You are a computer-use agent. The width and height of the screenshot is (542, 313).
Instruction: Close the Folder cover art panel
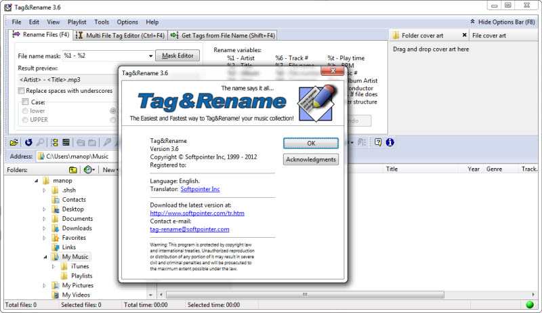point(464,35)
